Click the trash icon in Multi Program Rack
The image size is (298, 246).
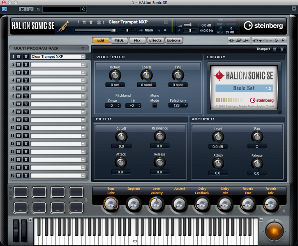click(x=83, y=48)
